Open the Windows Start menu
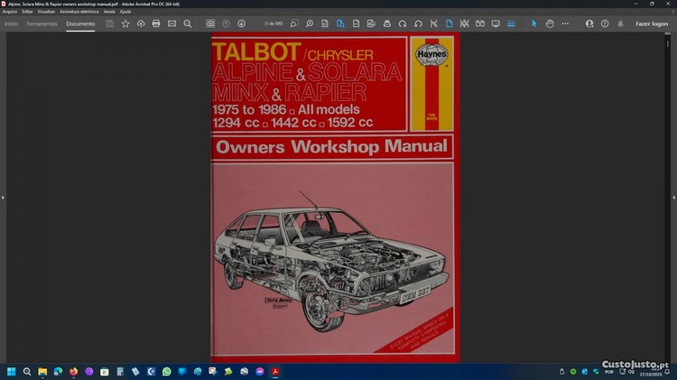This screenshot has height=380, width=677. [12, 371]
